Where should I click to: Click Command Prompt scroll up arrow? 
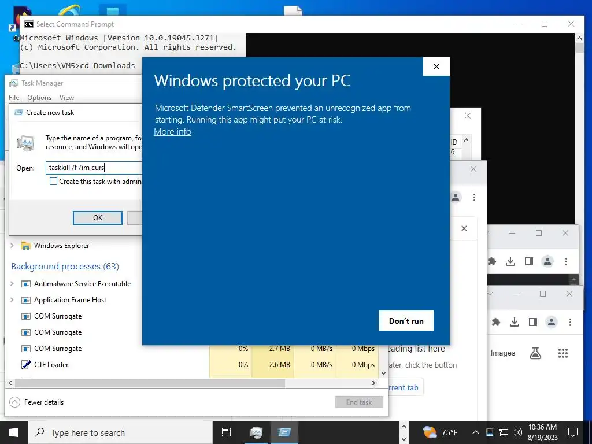(x=579, y=38)
